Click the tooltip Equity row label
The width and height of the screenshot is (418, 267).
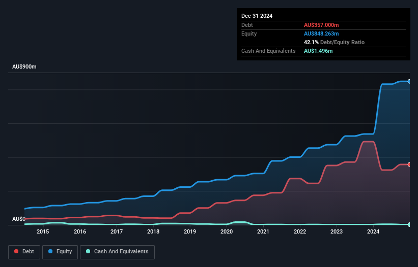249,34
